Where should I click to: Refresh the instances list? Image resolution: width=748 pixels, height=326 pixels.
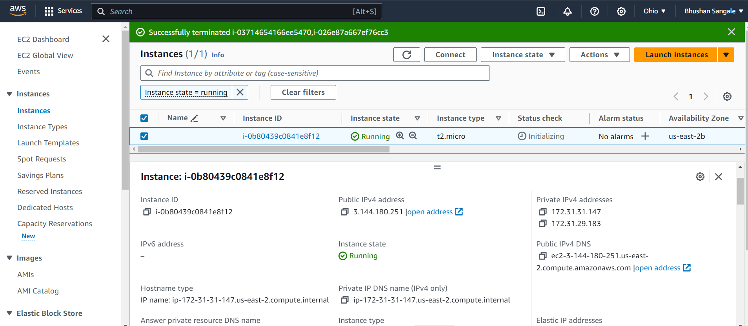tap(407, 55)
